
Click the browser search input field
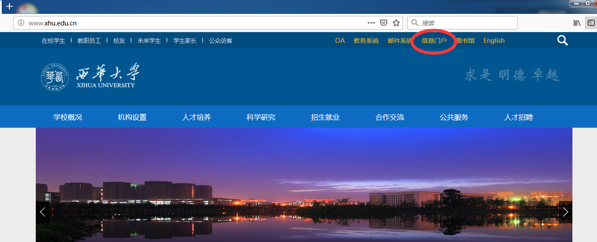(x=465, y=23)
